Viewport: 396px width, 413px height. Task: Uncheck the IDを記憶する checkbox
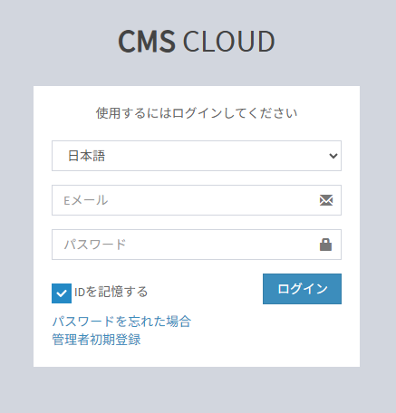62,293
